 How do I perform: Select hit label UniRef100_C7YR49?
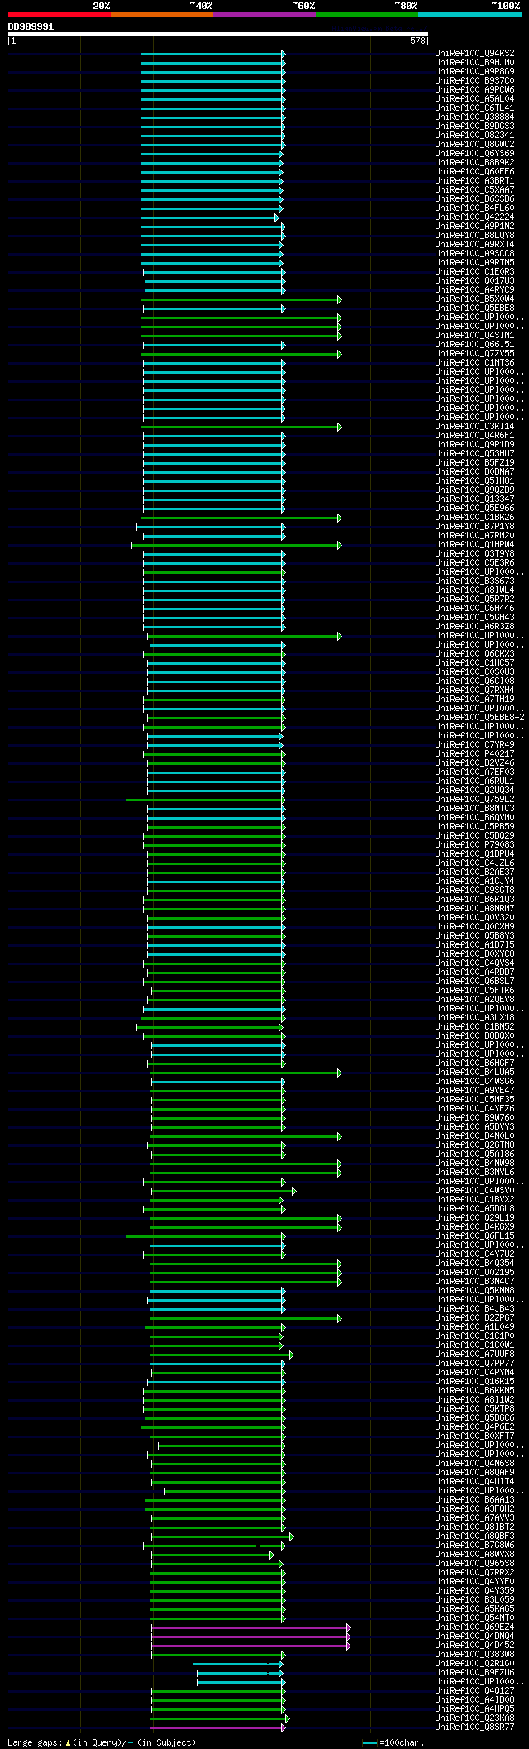click(474, 744)
